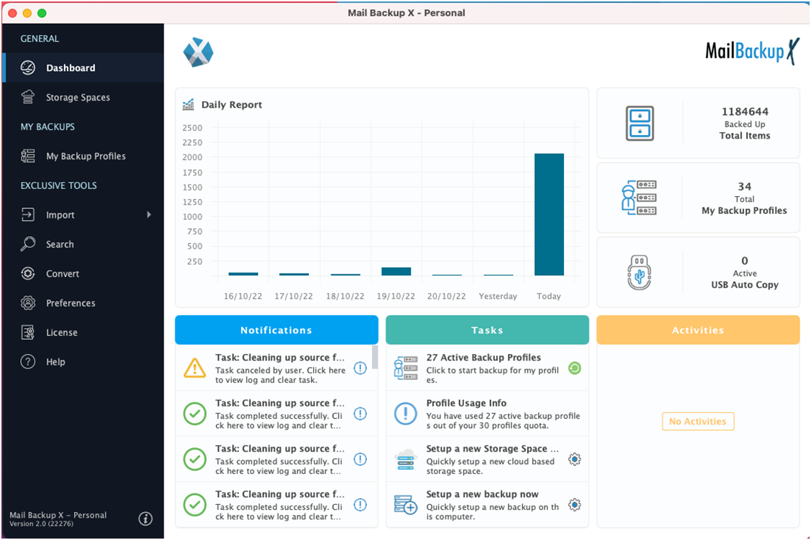Open Help from the sidebar
This screenshot has height=540, width=811.
tap(83, 361)
